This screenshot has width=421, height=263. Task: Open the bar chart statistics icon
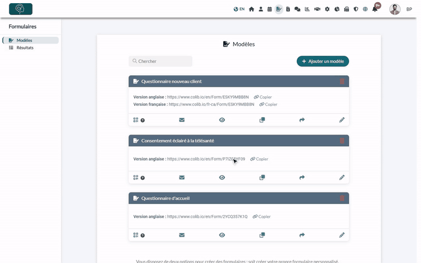click(307, 9)
